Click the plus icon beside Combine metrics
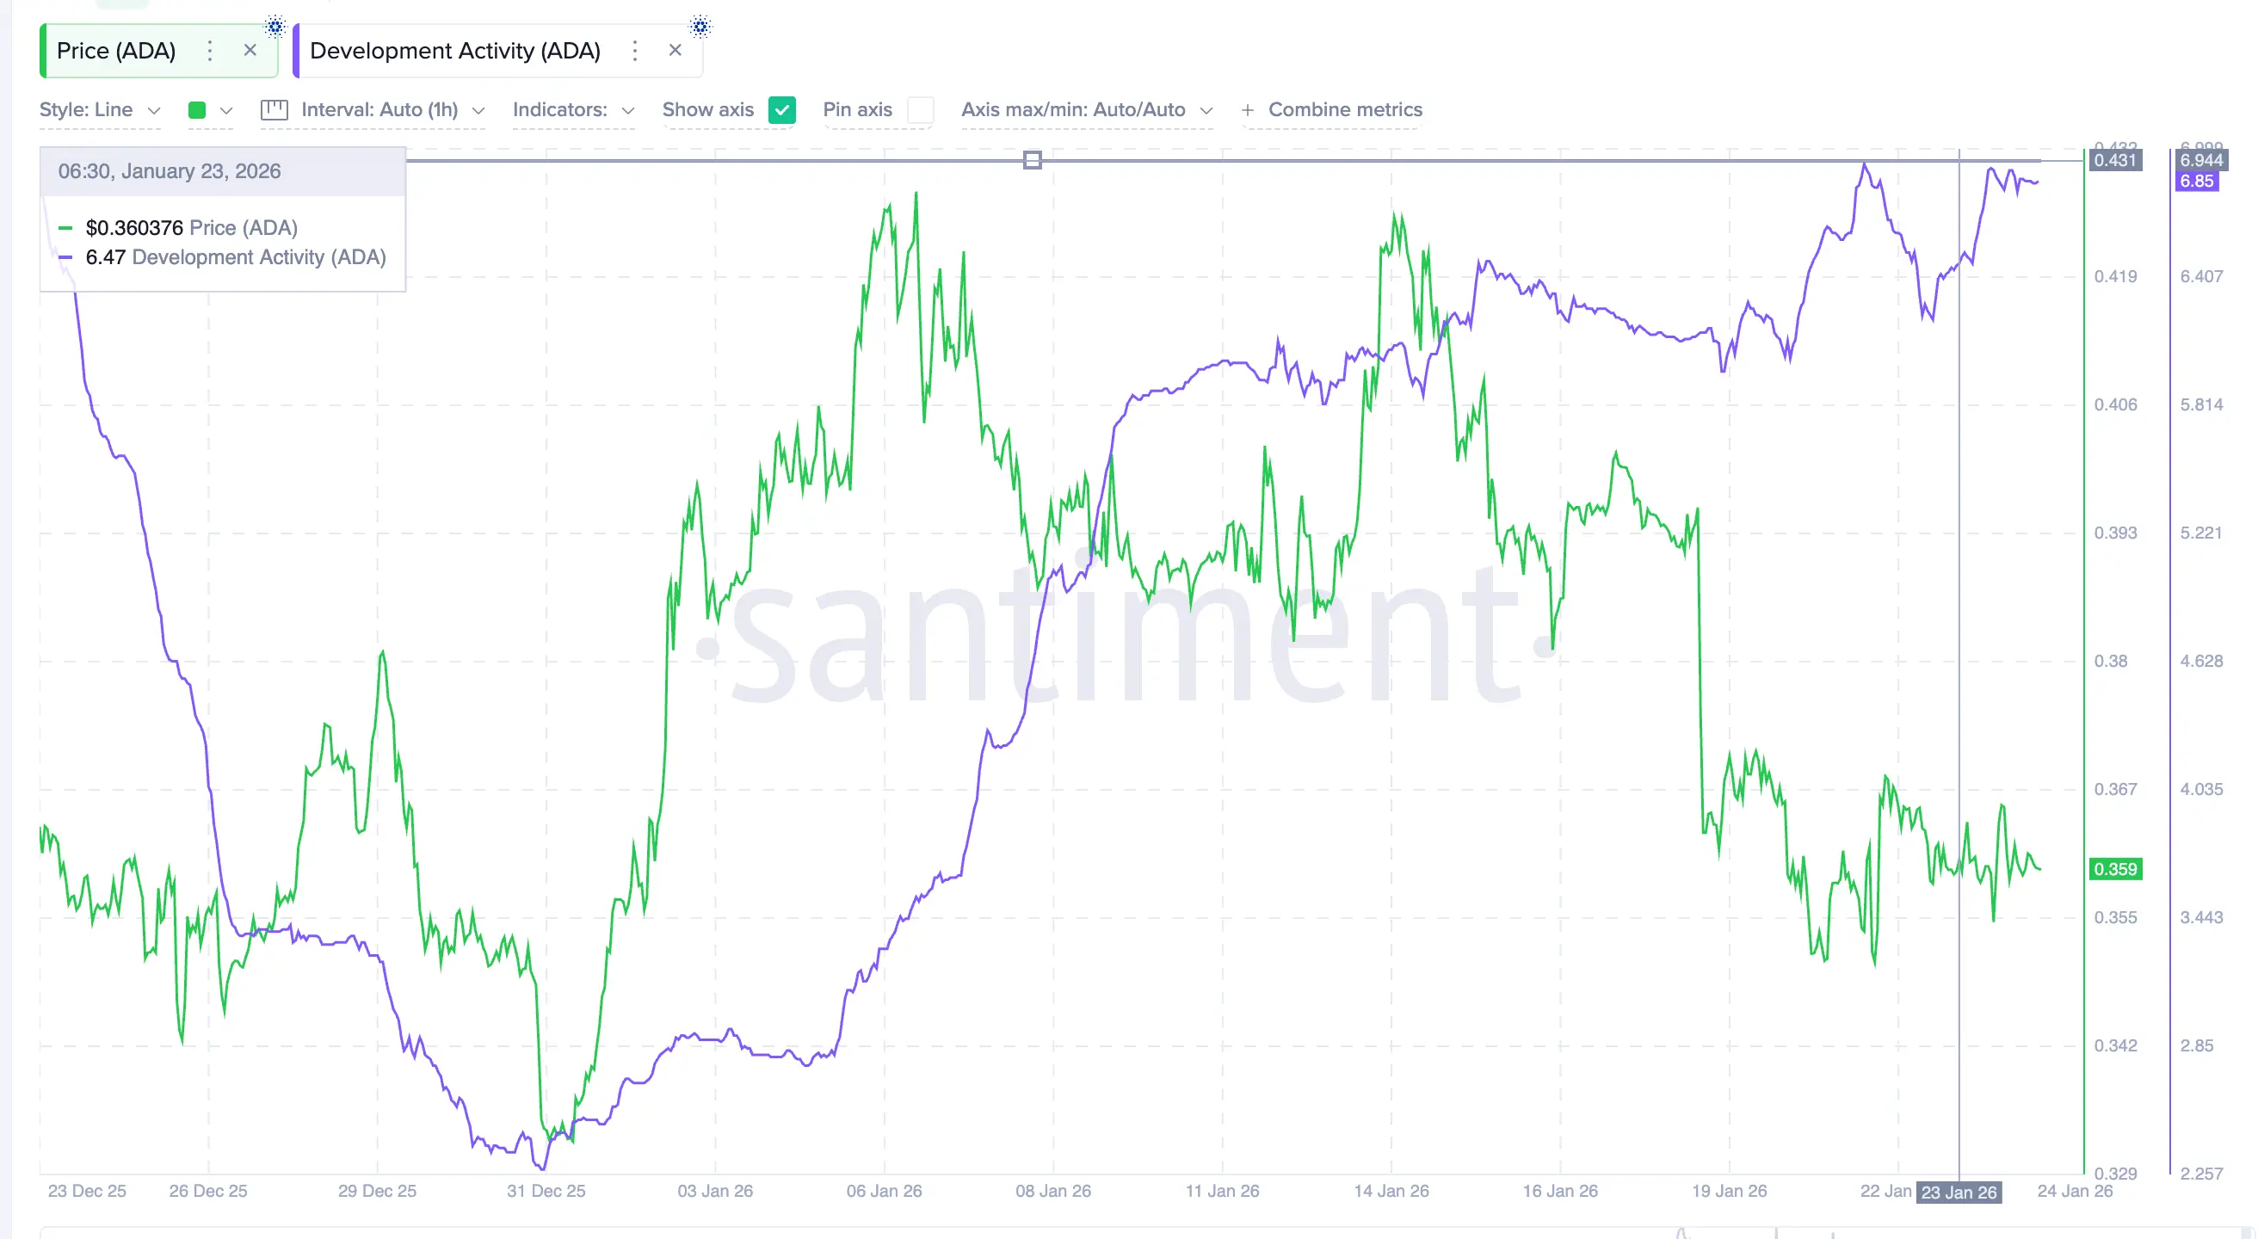 1248,109
